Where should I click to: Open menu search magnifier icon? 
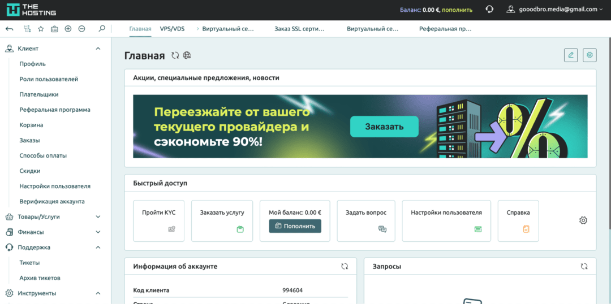(x=102, y=28)
